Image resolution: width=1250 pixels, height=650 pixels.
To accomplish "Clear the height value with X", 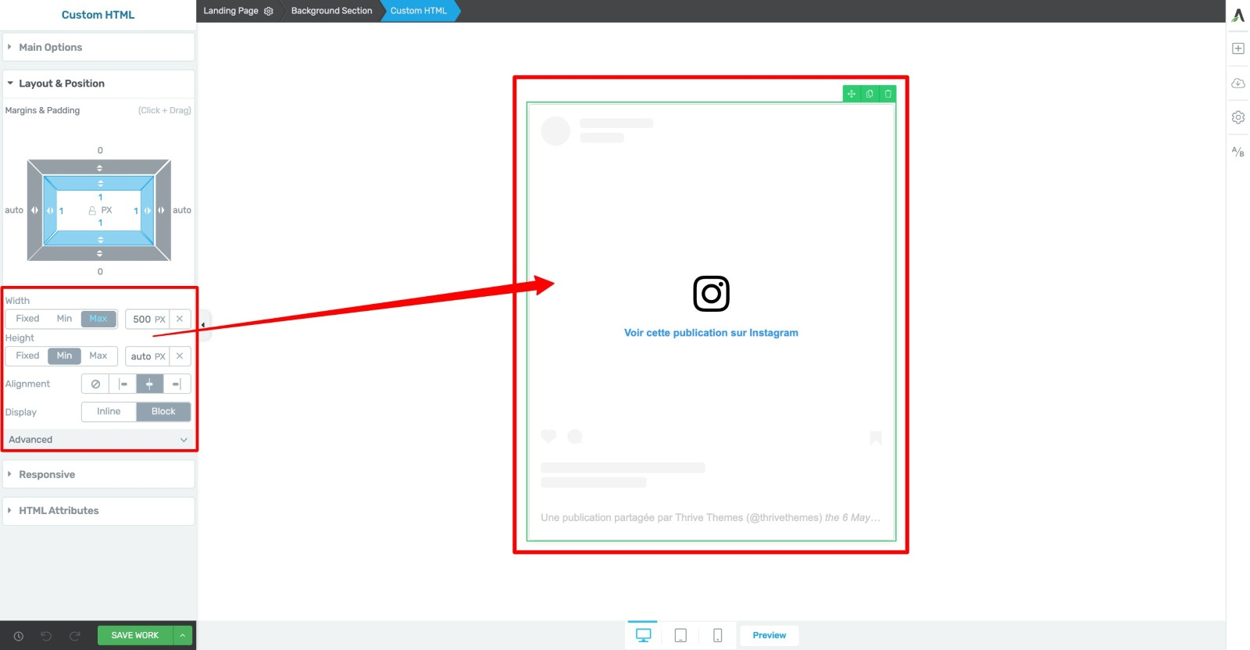I will [180, 356].
